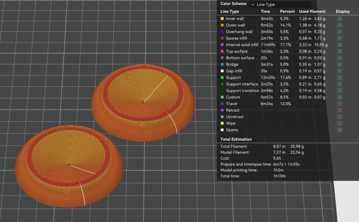This screenshot has height=222, width=359.
Task: Open the Color Scheme Line Type dropdown
Action: point(280,4)
